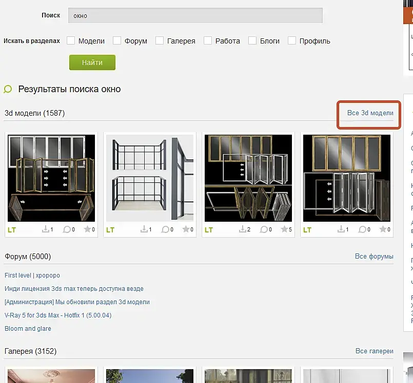Enable the Модели section checkbox
Screen dimensions: 413x383
[71, 41]
